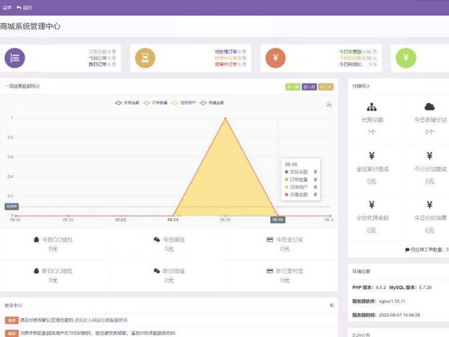The height and width of the screenshot is (337, 449).
Task: Click the 环境信息 panel heading
Action: point(361,271)
